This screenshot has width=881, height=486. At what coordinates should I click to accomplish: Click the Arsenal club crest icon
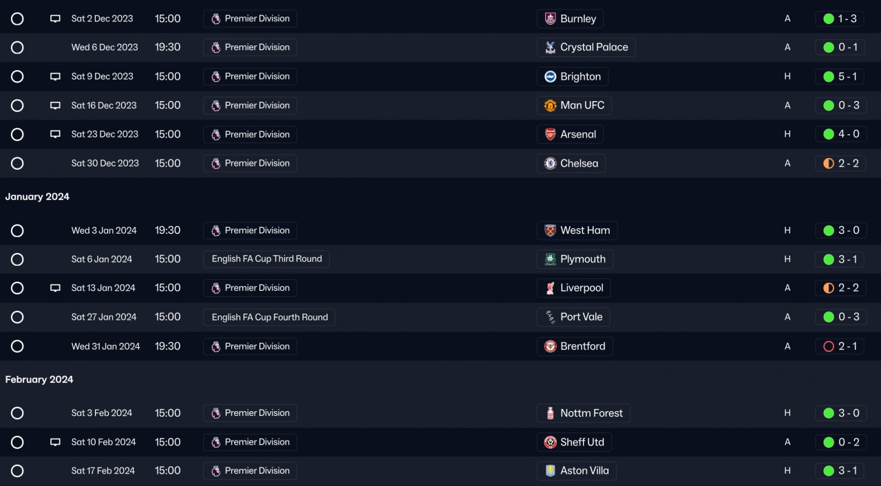550,134
